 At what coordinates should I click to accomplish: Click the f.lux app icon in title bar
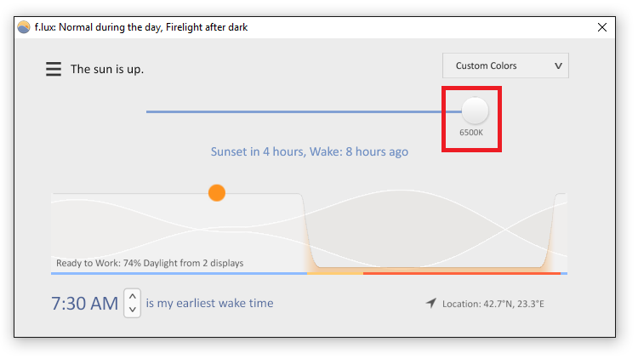pos(24,27)
